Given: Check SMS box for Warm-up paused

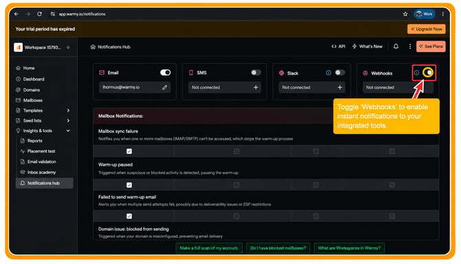Looking at the screenshot, I should pyautogui.click(x=237, y=185).
